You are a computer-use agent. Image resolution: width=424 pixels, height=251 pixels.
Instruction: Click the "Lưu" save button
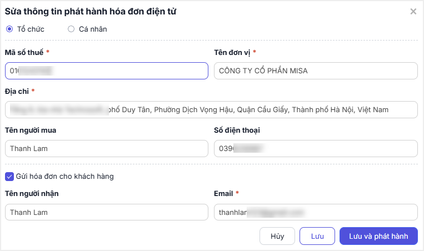pyautogui.click(x=317, y=236)
